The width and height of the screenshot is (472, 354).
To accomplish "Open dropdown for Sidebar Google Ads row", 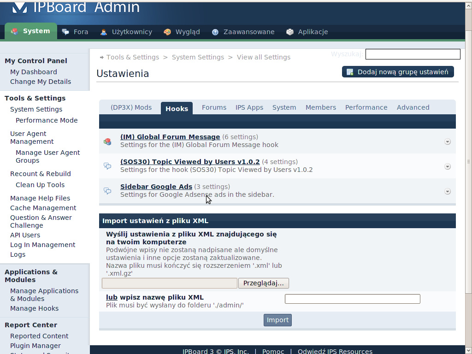I will coord(447,191).
